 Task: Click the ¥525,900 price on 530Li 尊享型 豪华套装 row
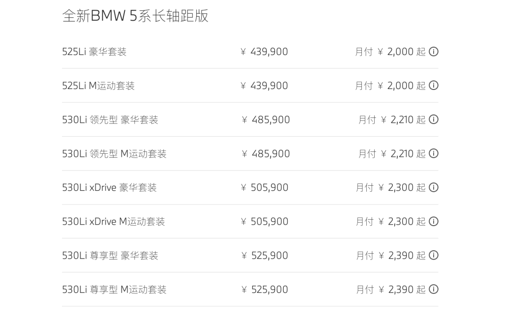(265, 256)
